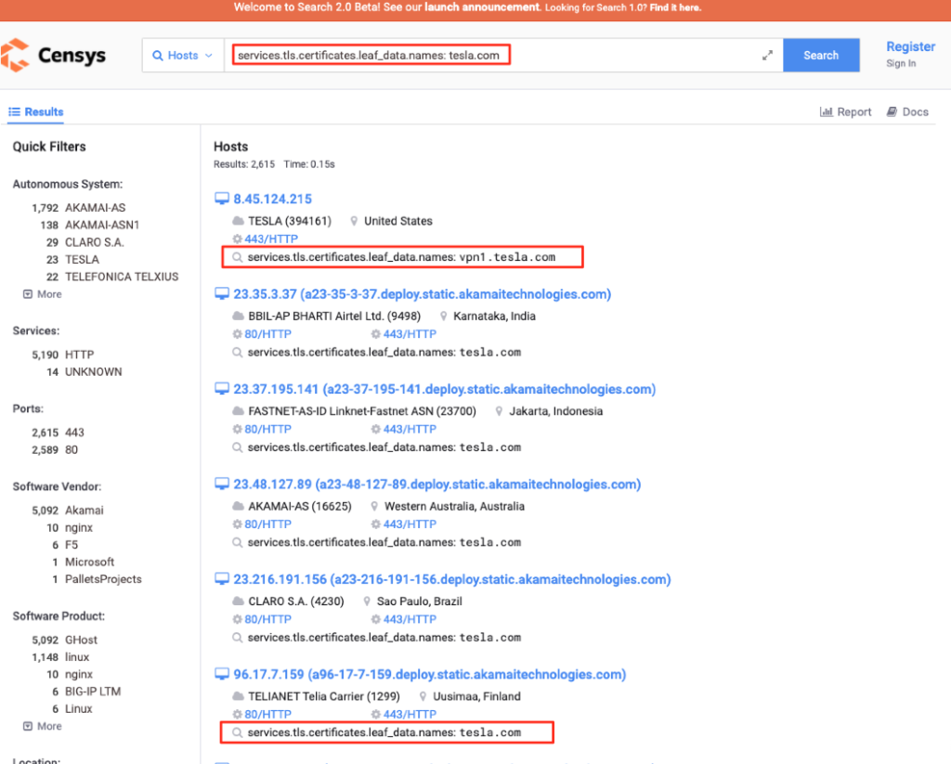Click the host monitor icon for 96.17.7.159
The image size is (951, 764).
click(222, 674)
